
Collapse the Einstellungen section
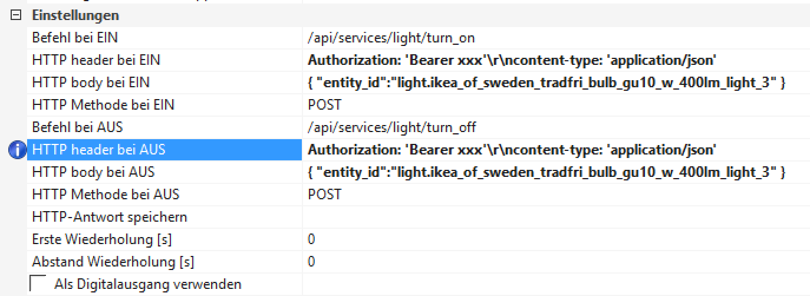[15, 16]
